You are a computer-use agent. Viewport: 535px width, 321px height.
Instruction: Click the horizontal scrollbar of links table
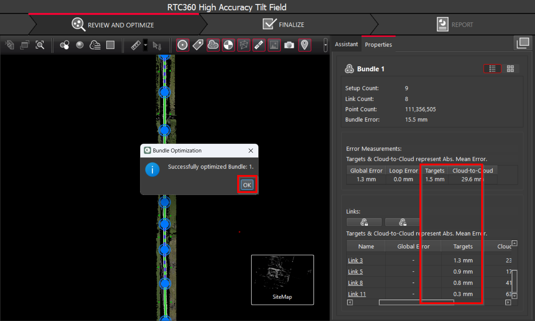click(416, 303)
